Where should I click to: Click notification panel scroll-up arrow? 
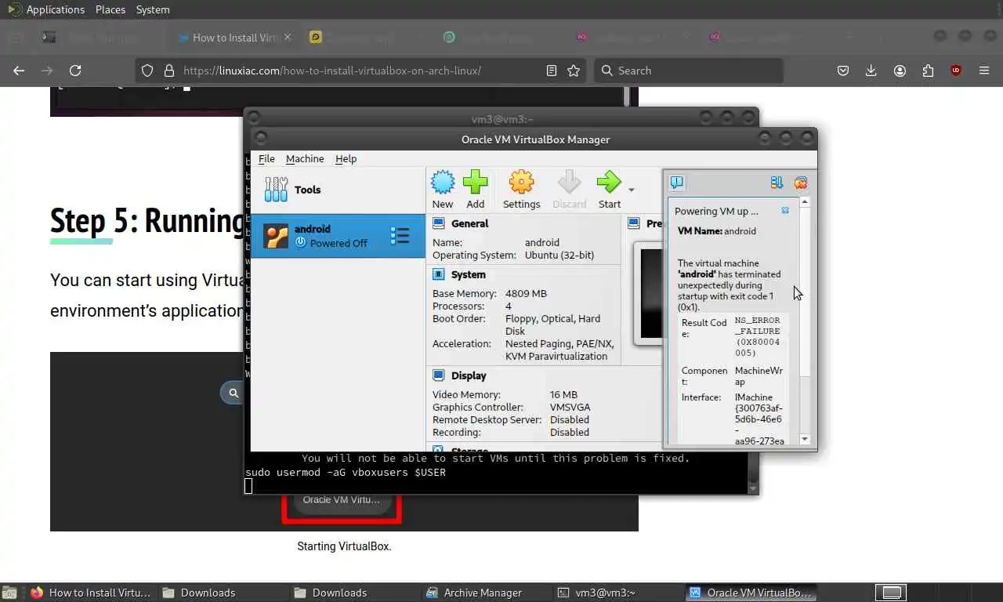click(x=805, y=202)
